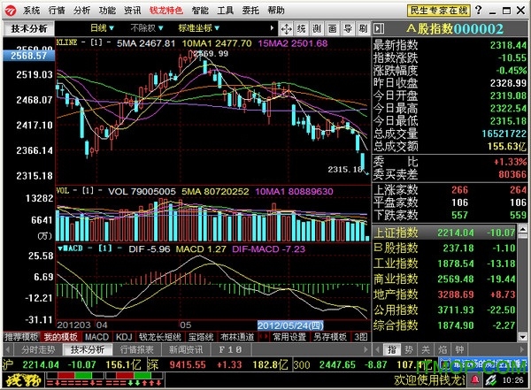Click the 2012/05/24 date marker on timeline
This screenshot has height=390, width=531.
pyautogui.click(x=285, y=325)
